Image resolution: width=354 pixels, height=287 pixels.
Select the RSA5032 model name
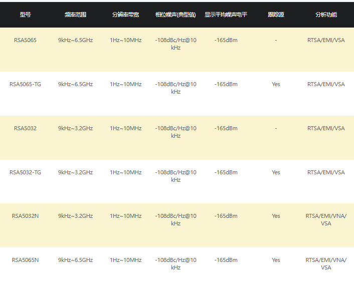click(25, 128)
